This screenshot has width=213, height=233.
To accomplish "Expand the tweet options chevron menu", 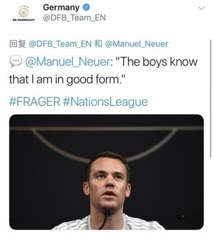I will (x=201, y=8).
